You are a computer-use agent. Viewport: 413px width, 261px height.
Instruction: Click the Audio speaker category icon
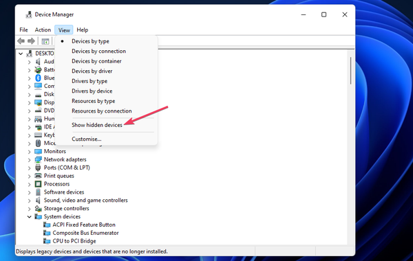click(x=38, y=62)
